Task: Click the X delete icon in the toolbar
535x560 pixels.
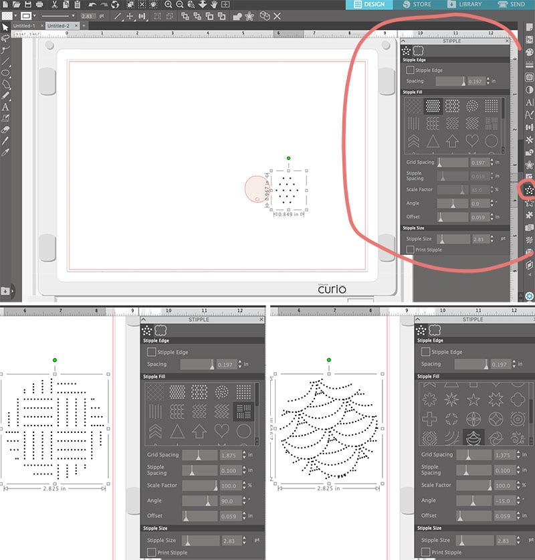Action: click(x=277, y=16)
